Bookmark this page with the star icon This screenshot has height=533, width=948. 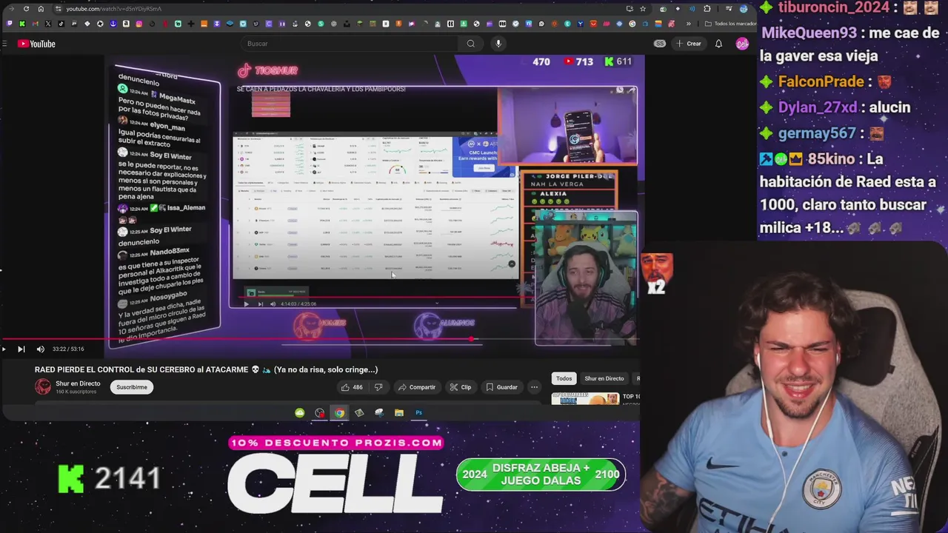[643, 9]
